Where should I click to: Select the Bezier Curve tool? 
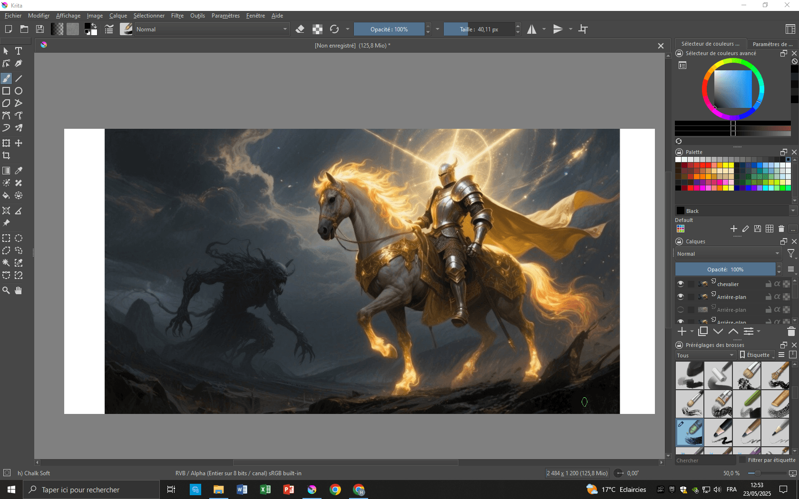(x=6, y=115)
